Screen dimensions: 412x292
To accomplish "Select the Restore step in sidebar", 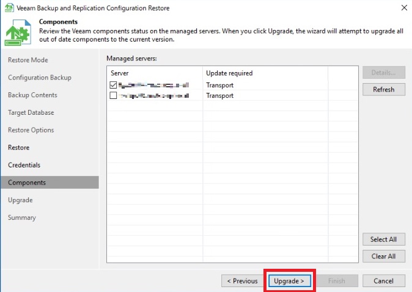I will (19, 147).
